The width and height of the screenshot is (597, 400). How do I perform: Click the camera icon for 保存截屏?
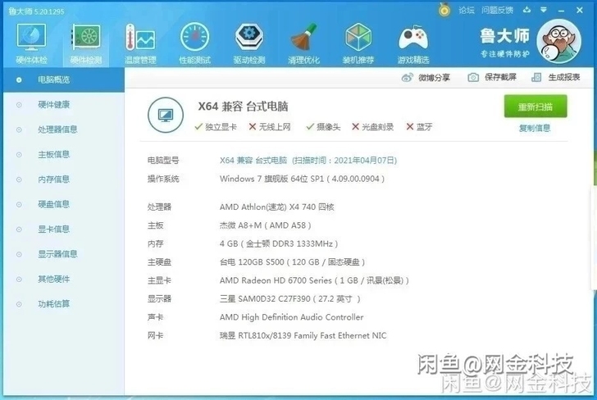point(473,78)
